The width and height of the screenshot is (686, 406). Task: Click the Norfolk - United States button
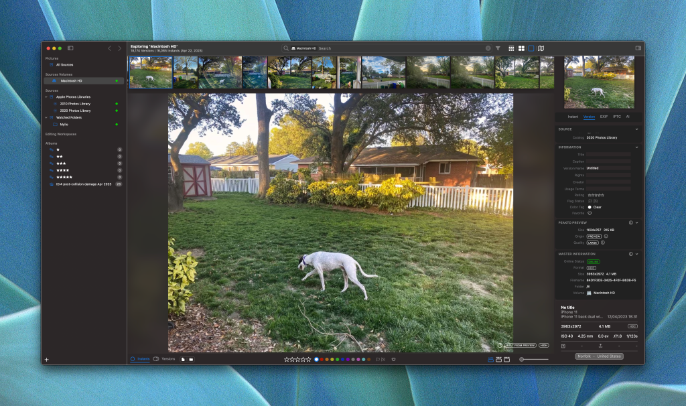[599, 356]
